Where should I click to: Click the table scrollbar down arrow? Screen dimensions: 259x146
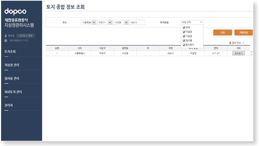pyautogui.click(x=251, y=54)
